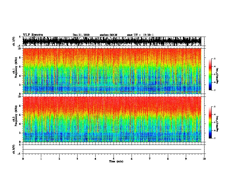Click the ch.1(V) waveform axis label
Image resolution: width=230 pixels, height=178 pixels.
(x=14, y=41)
